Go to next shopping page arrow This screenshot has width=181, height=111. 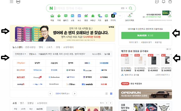tap(111, 103)
